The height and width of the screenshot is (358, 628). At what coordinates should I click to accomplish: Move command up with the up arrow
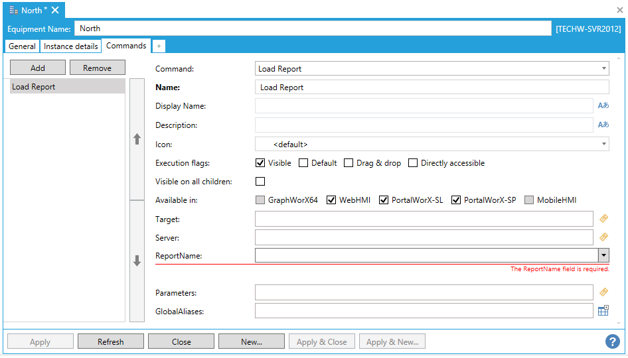(137, 139)
